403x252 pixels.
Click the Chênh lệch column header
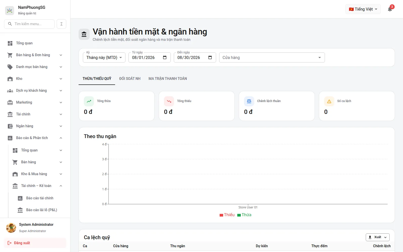click(x=382, y=246)
